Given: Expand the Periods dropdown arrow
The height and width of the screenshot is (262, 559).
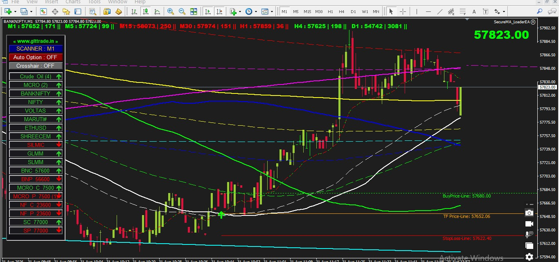Looking at the screenshot, I should pyautogui.click(x=256, y=11).
